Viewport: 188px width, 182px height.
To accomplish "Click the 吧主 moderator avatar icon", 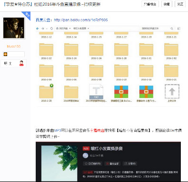I will [x=21, y=63].
